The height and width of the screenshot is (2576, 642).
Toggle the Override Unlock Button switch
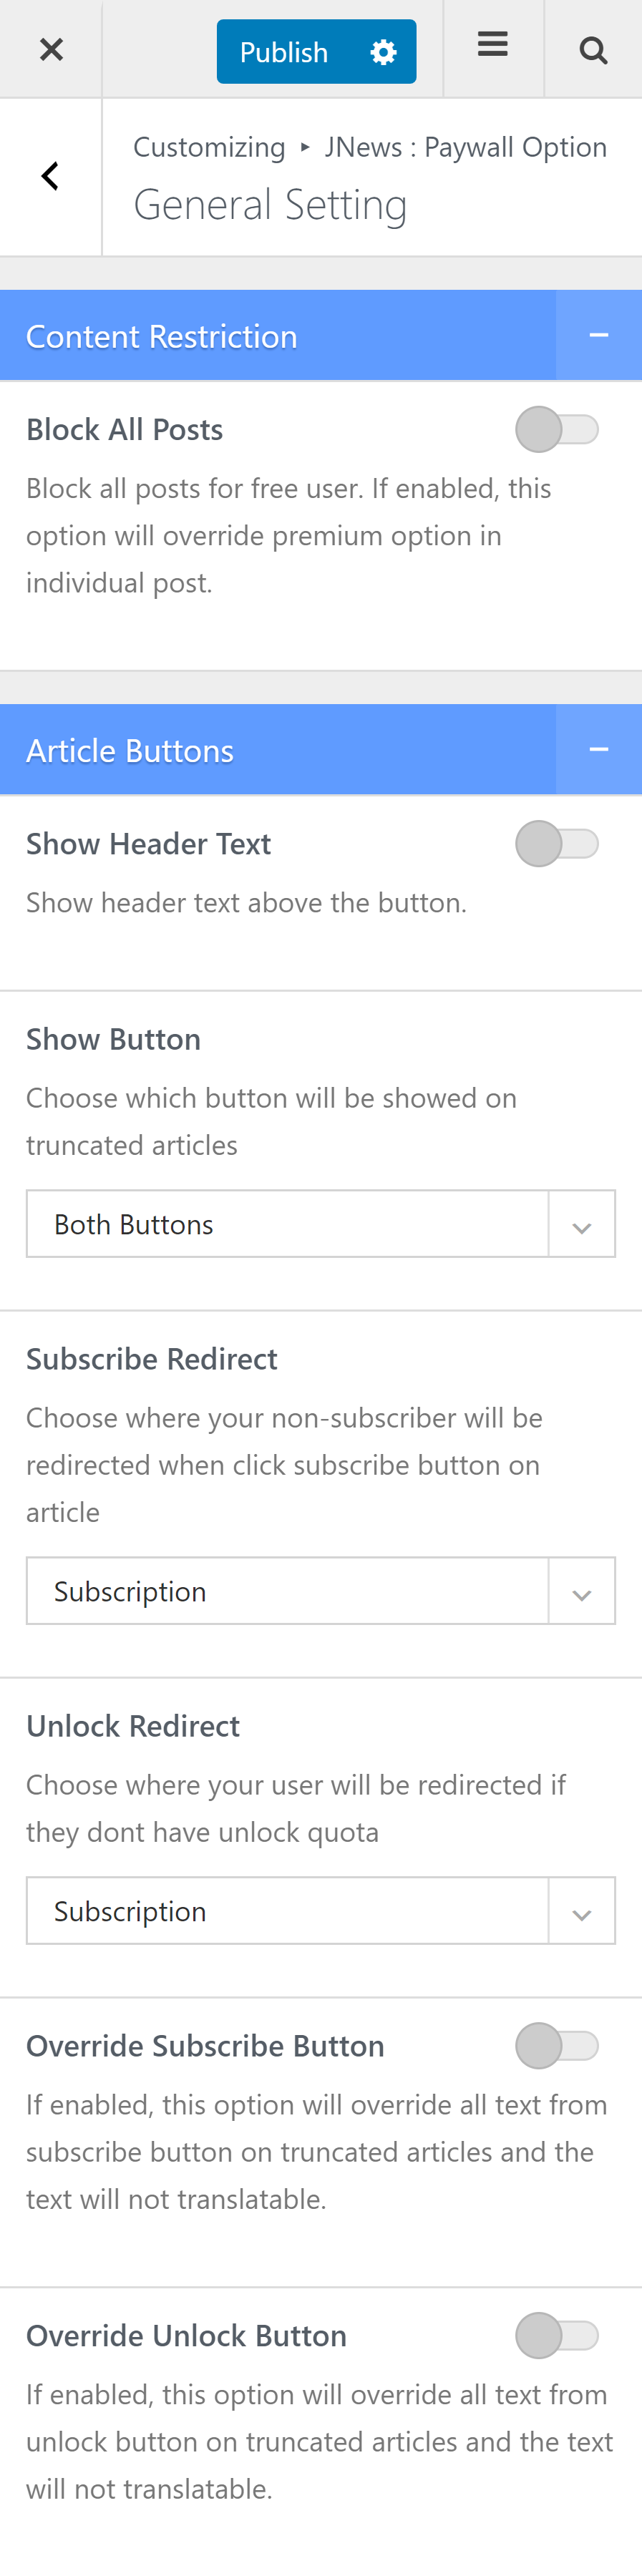pyautogui.click(x=557, y=2336)
